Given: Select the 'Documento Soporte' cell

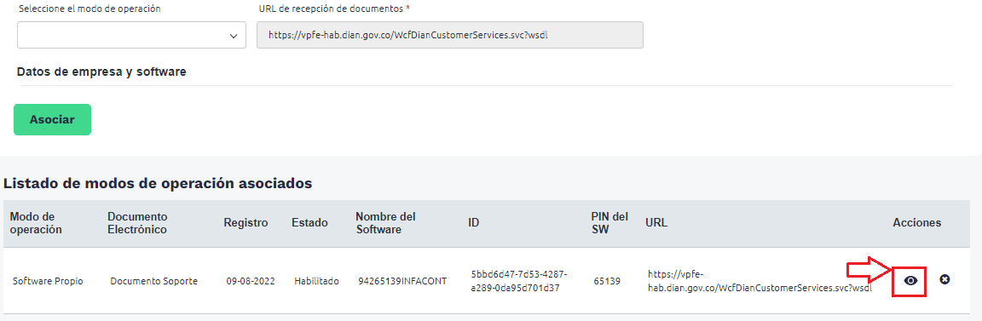Looking at the screenshot, I should (x=154, y=281).
